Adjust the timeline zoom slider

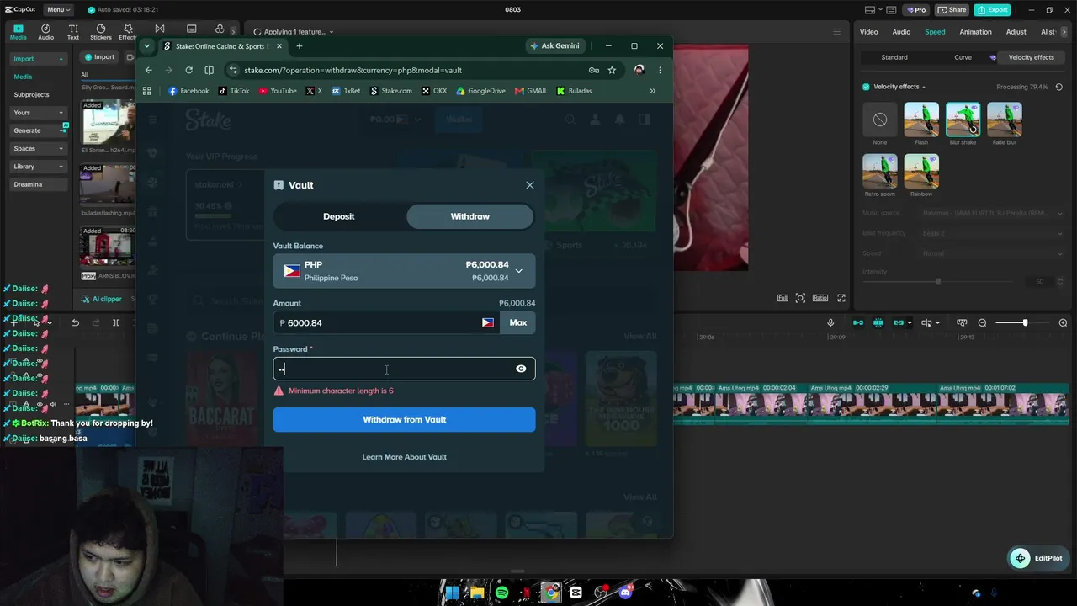click(x=1023, y=322)
